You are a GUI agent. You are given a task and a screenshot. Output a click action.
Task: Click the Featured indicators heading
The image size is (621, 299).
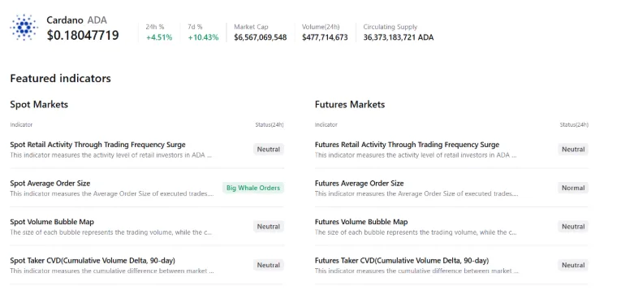tap(61, 79)
